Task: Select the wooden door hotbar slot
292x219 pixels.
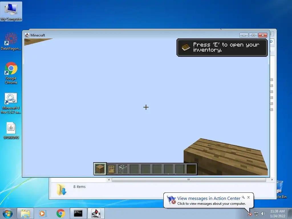Action: click(111, 169)
